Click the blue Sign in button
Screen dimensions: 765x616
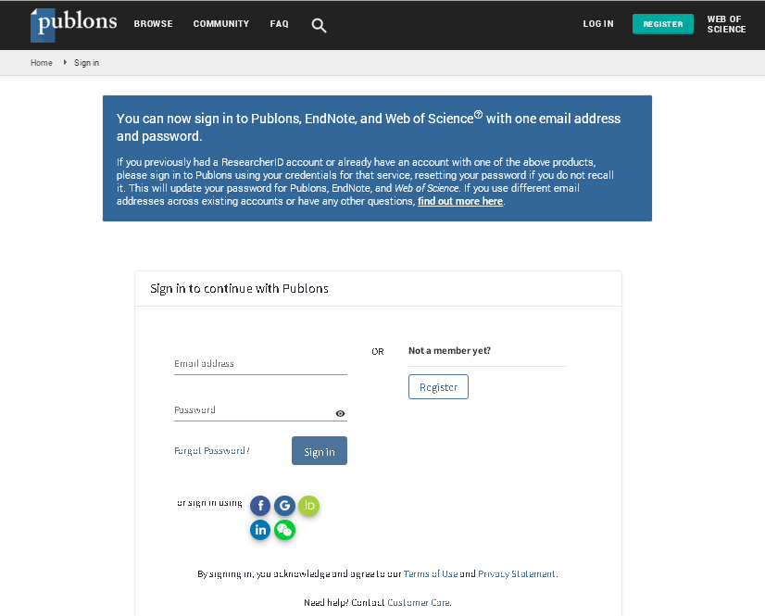tap(320, 450)
